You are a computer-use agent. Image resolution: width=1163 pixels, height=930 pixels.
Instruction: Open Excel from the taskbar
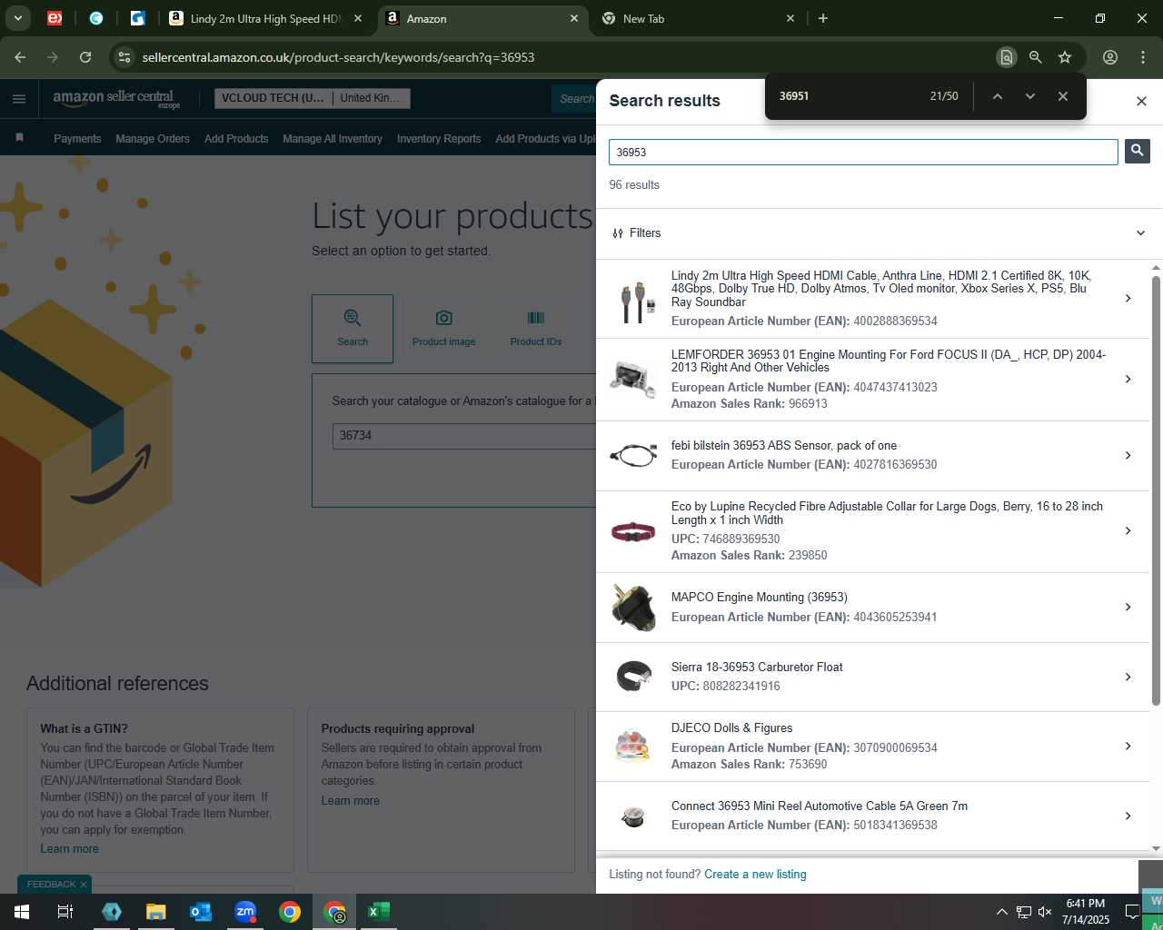(x=379, y=912)
